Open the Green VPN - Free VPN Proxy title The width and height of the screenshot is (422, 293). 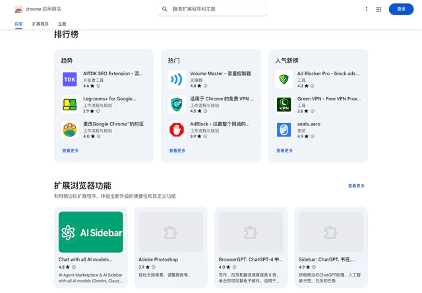coord(329,99)
